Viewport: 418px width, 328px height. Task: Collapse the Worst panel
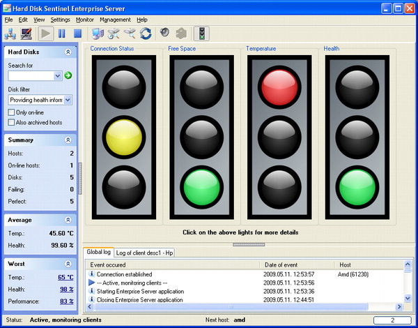68,264
